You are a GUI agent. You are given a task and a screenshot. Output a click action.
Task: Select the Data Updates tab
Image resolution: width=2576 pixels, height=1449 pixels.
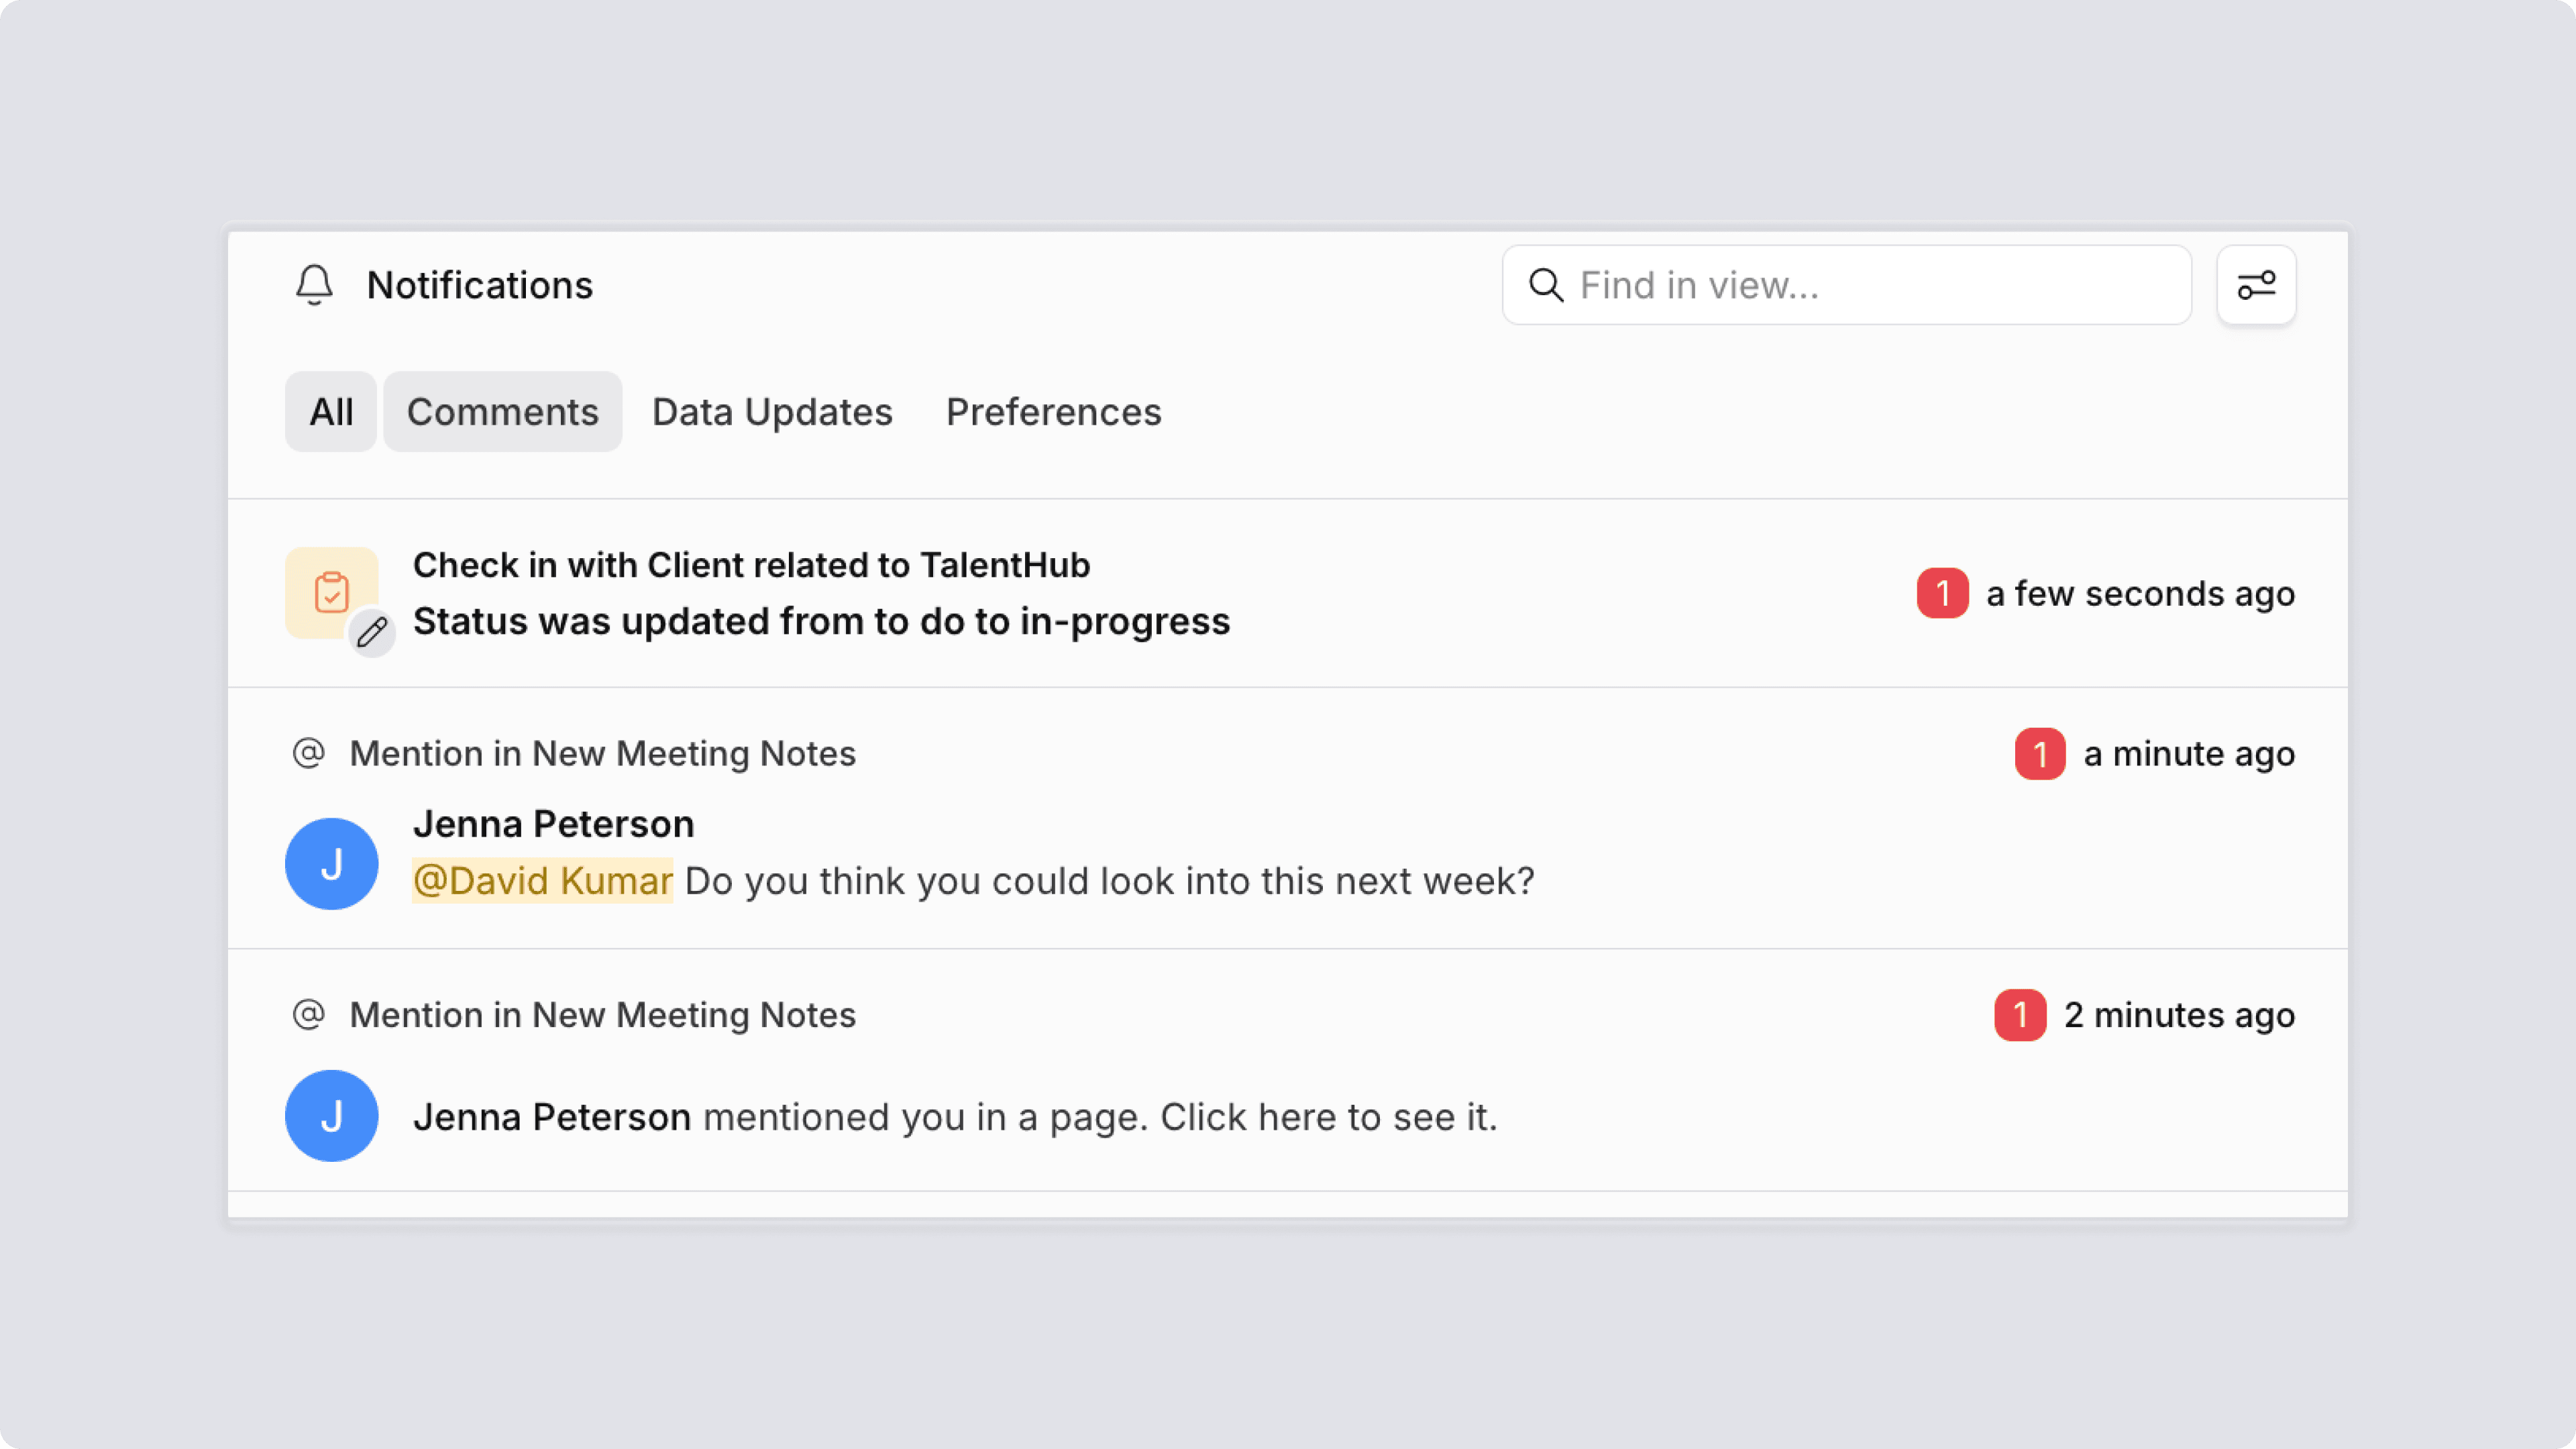click(772, 412)
